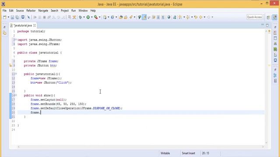This screenshot has height=157, width=280.
Task: Open the Previous Annotation dropdown arrow
Action: (192, 17)
